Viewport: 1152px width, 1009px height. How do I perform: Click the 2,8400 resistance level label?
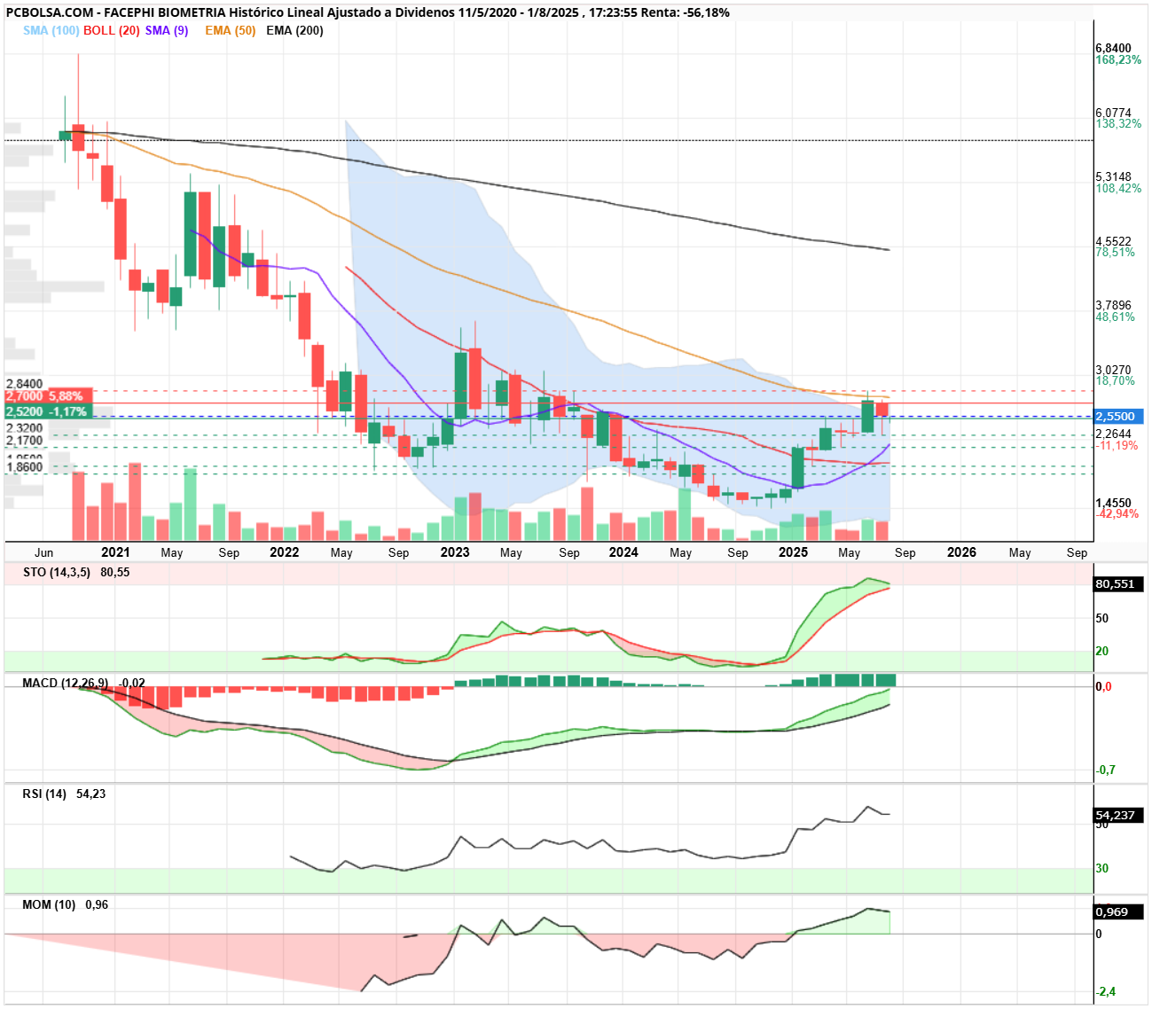(25, 384)
